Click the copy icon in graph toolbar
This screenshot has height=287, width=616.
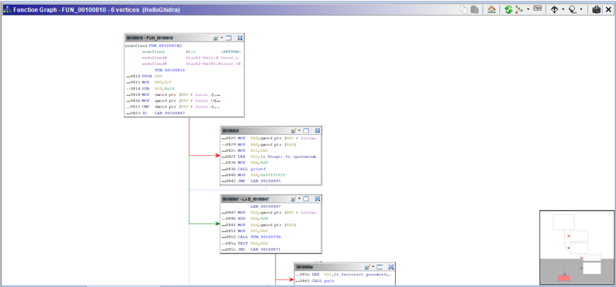[x=464, y=9]
